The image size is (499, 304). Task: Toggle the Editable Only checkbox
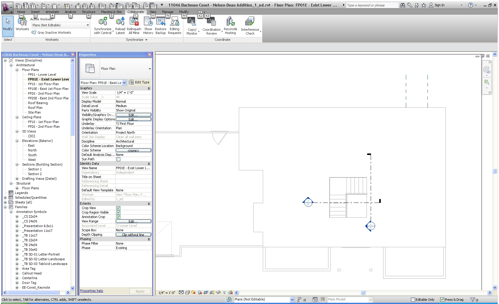pyautogui.click(x=413, y=300)
